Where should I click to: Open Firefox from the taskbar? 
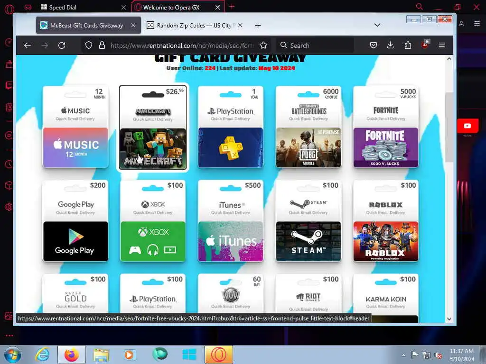point(72,355)
